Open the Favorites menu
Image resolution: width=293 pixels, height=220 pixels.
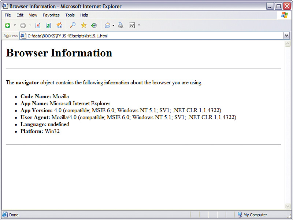(x=51, y=15)
